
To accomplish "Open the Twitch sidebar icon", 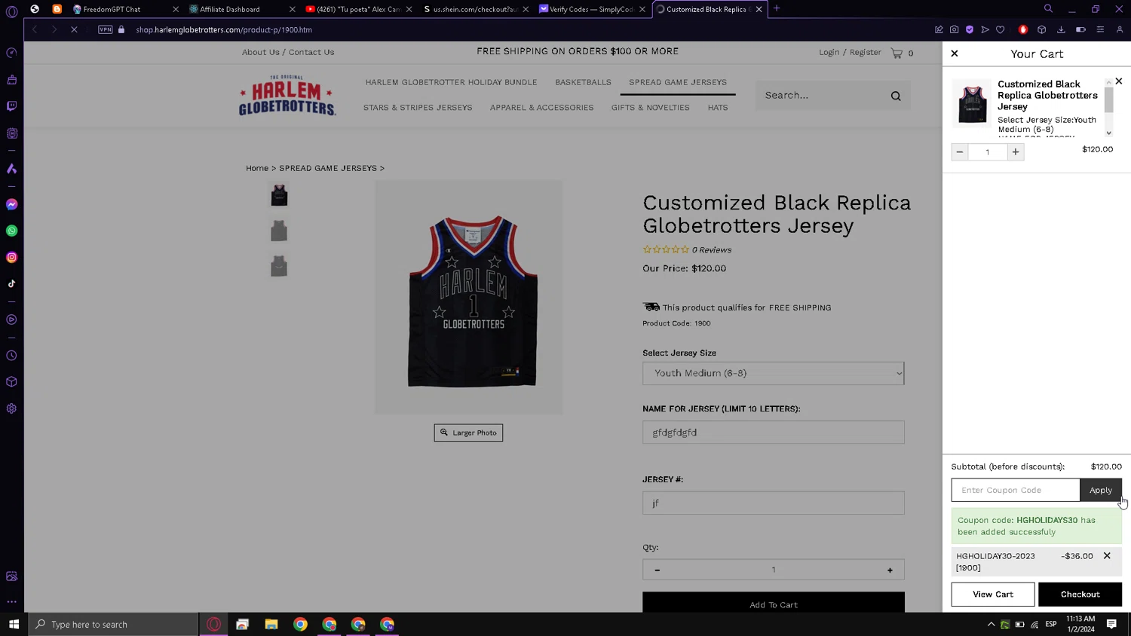I will 11,106.
